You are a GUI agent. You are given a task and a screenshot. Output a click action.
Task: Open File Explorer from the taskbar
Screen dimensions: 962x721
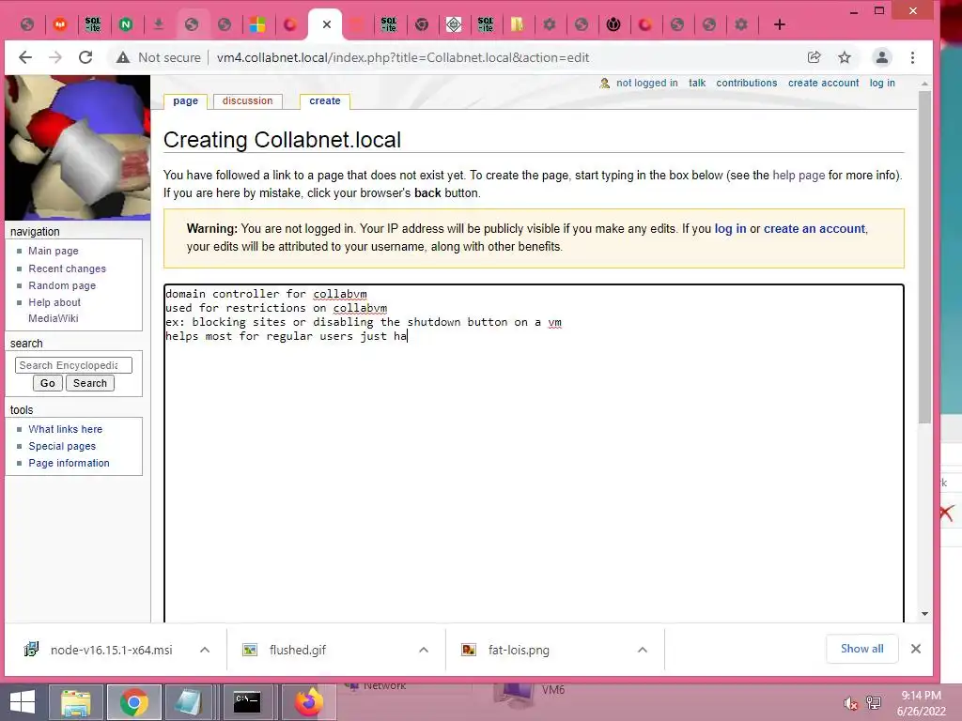click(75, 702)
